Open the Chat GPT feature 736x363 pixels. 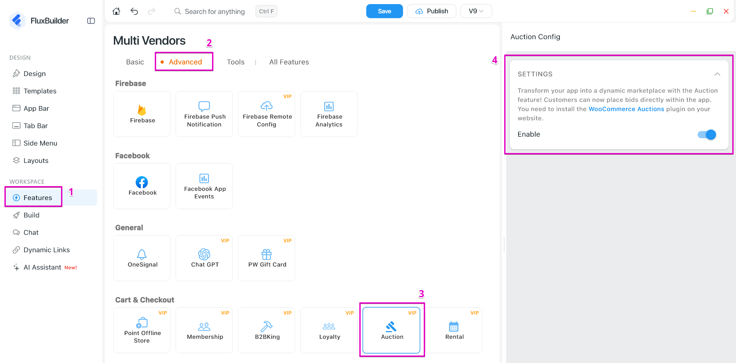click(204, 258)
